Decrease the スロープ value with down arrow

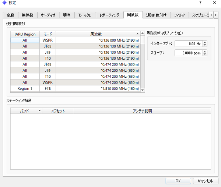(205, 54)
